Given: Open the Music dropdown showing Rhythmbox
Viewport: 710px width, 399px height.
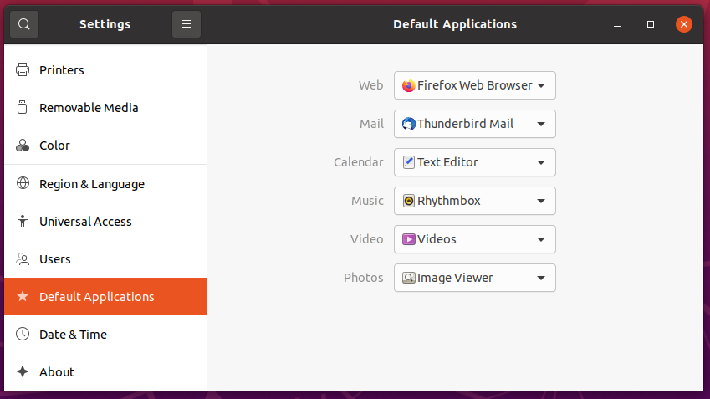Looking at the screenshot, I should click(474, 201).
